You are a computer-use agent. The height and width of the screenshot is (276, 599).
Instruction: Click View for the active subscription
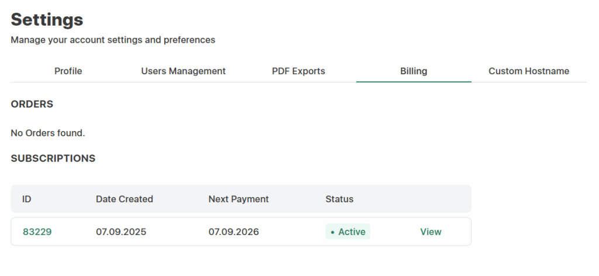[431, 232]
